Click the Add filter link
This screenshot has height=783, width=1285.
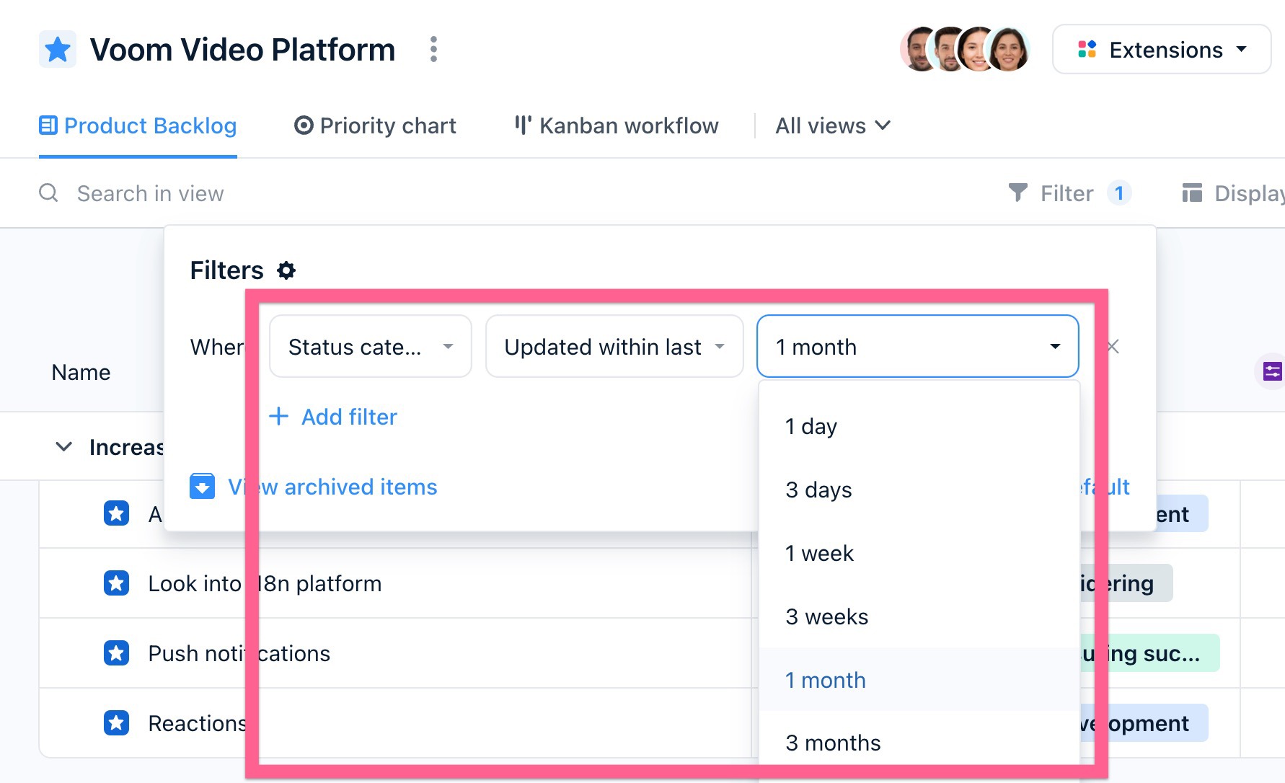click(x=333, y=417)
